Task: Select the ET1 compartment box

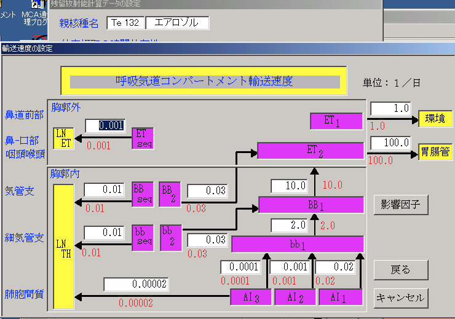Action: pyautogui.click(x=333, y=120)
